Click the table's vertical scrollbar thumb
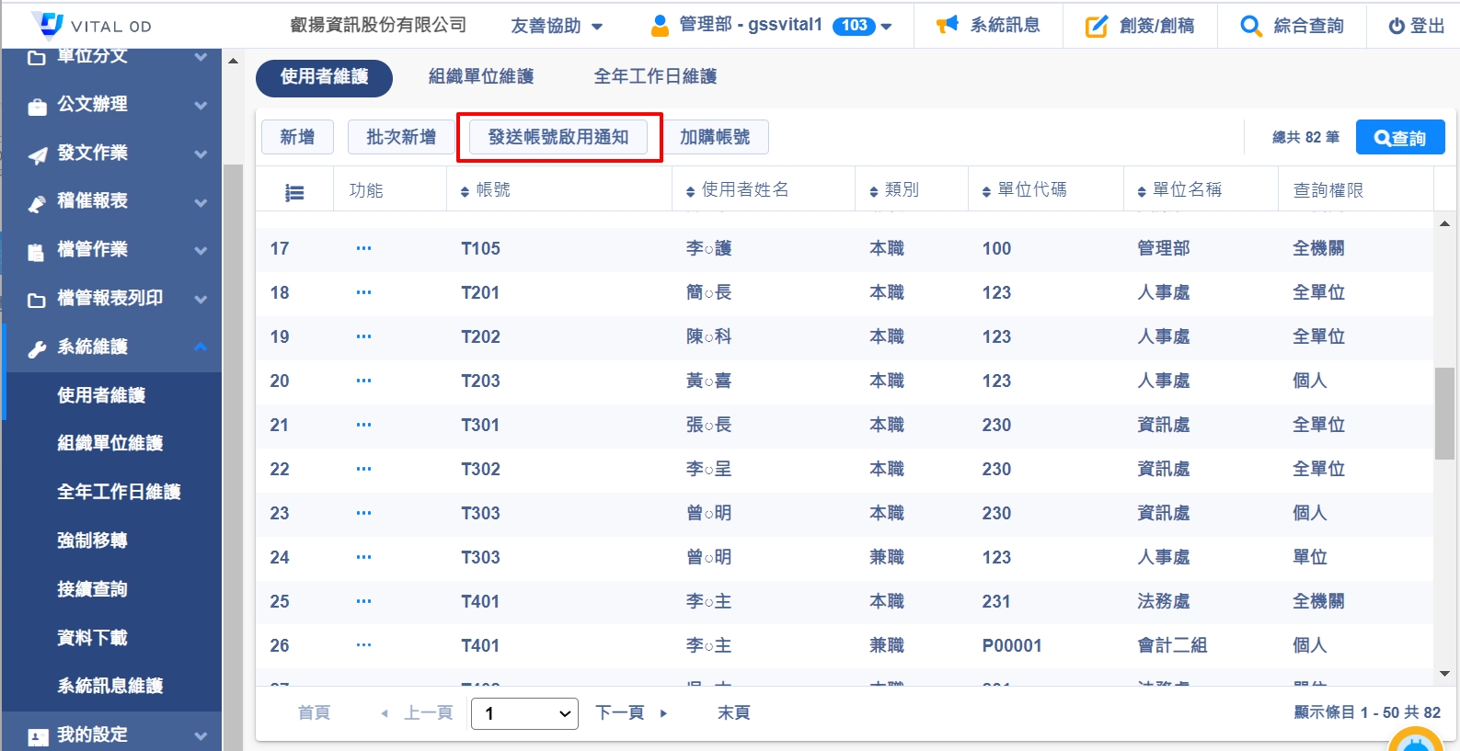Screen dimensions: 1460x751 [1444, 413]
